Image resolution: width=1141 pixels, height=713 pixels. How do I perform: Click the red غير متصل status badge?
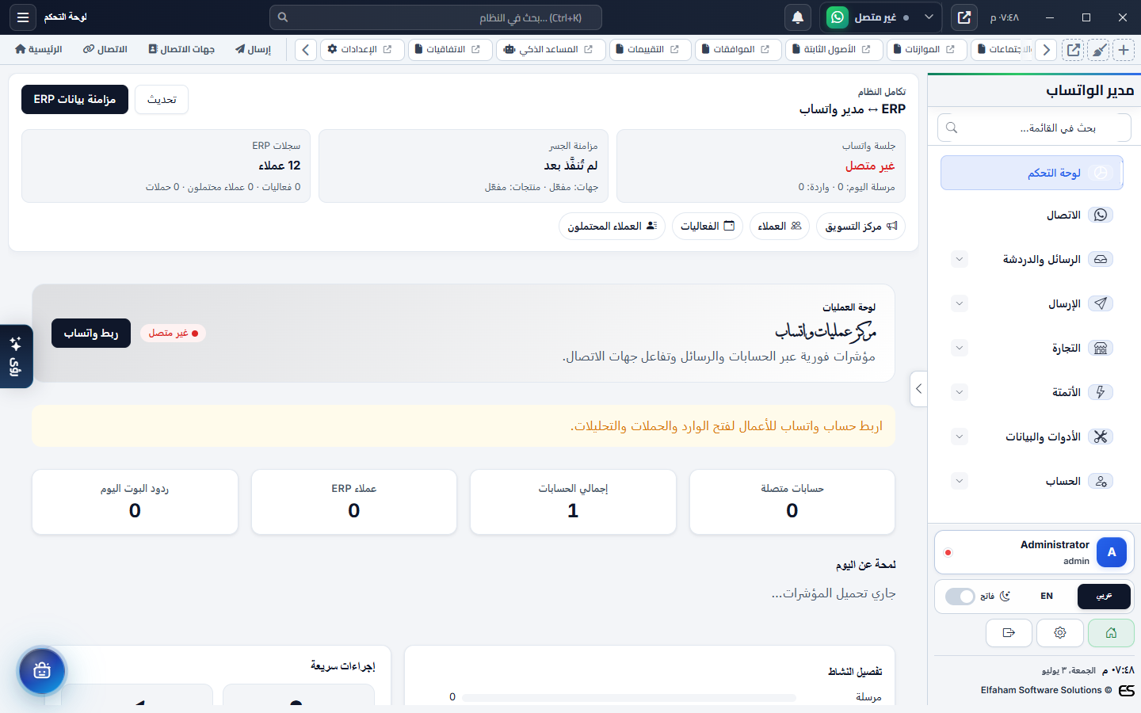[173, 333]
